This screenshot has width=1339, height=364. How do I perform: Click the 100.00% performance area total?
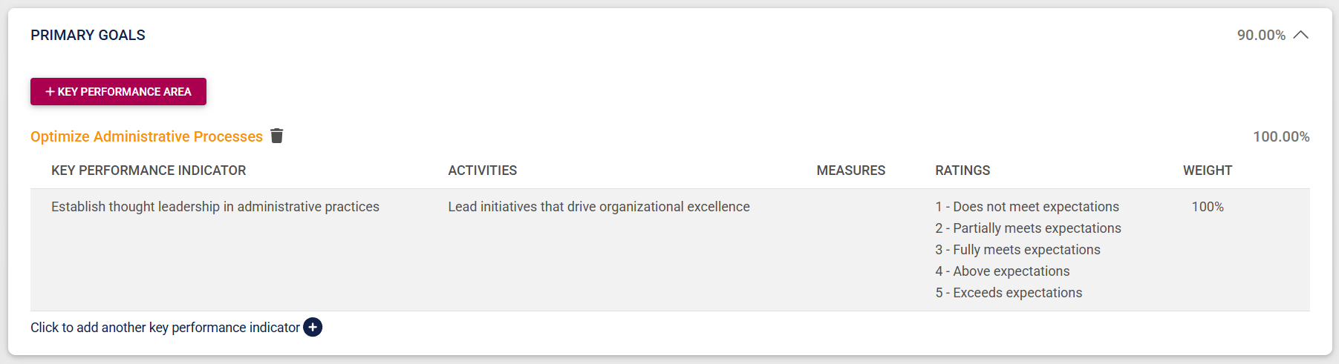coord(1281,136)
